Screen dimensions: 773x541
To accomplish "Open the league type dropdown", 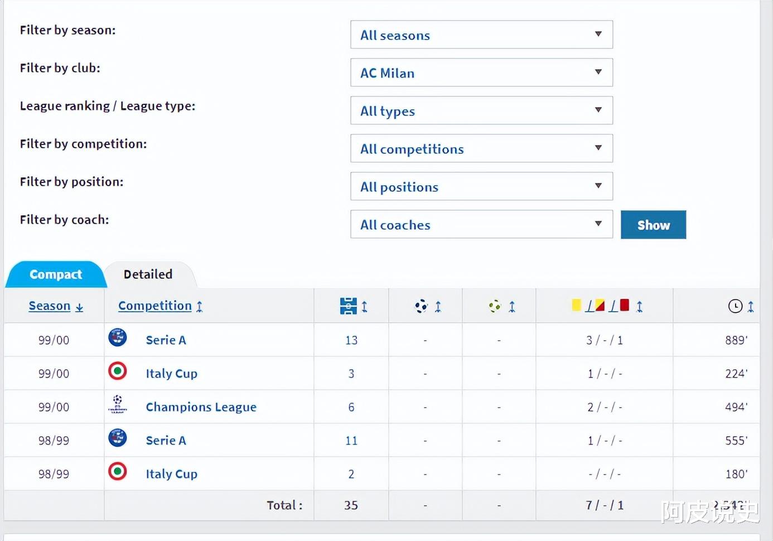I will 481,110.
